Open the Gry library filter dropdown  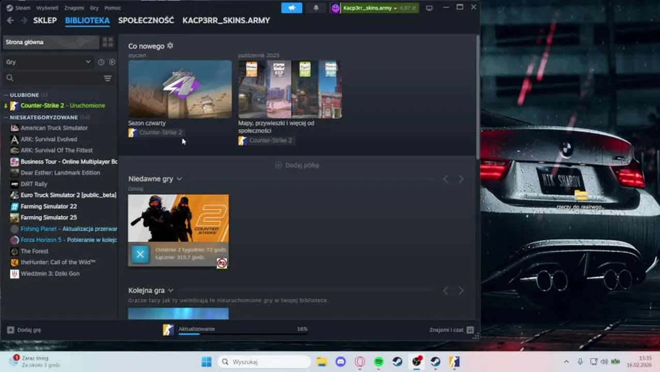tap(49, 62)
